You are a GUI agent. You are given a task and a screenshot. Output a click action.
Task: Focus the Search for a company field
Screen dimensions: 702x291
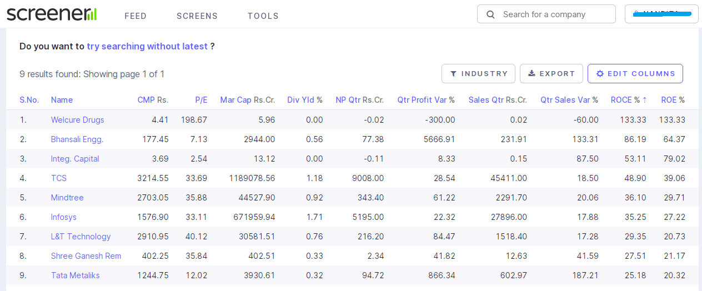point(546,14)
